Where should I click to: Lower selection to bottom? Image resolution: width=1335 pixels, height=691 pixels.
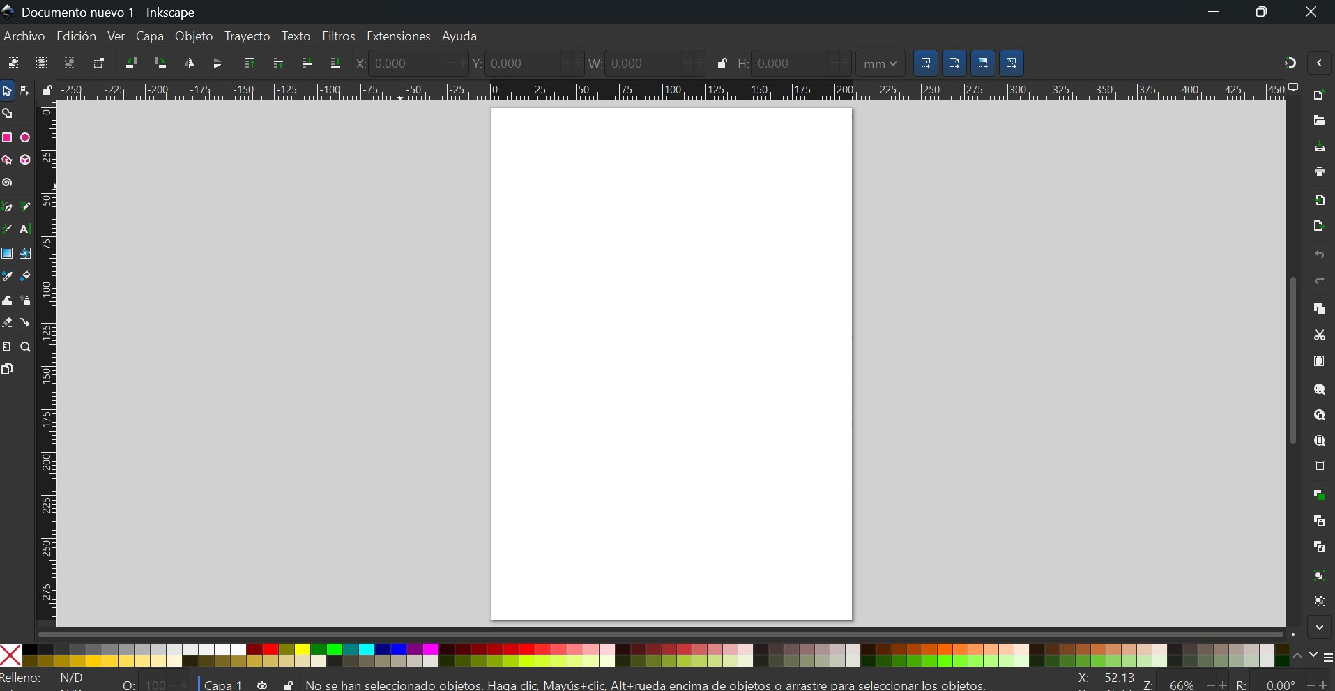[335, 63]
